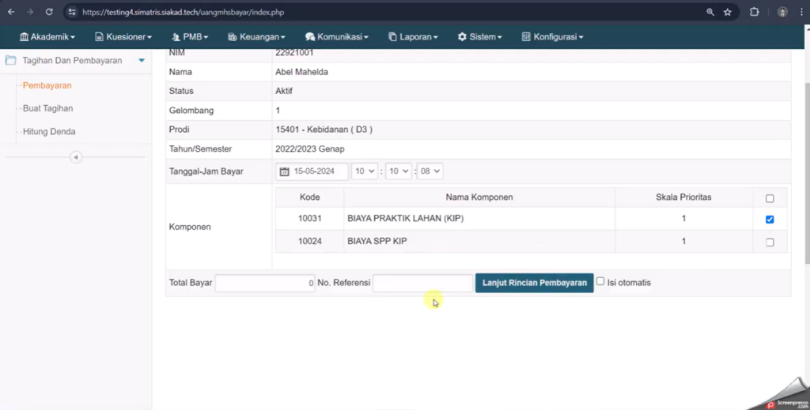This screenshot has width=810, height=410.
Task: Click into the No. Referensi input field
Action: tap(422, 283)
